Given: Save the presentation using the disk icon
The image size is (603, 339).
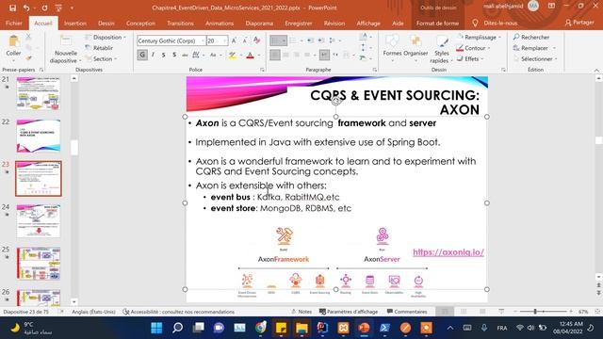Looking at the screenshot, I should tap(12, 8).
